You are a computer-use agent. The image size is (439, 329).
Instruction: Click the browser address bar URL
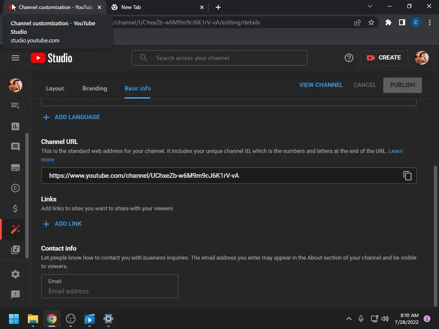(187, 23)
